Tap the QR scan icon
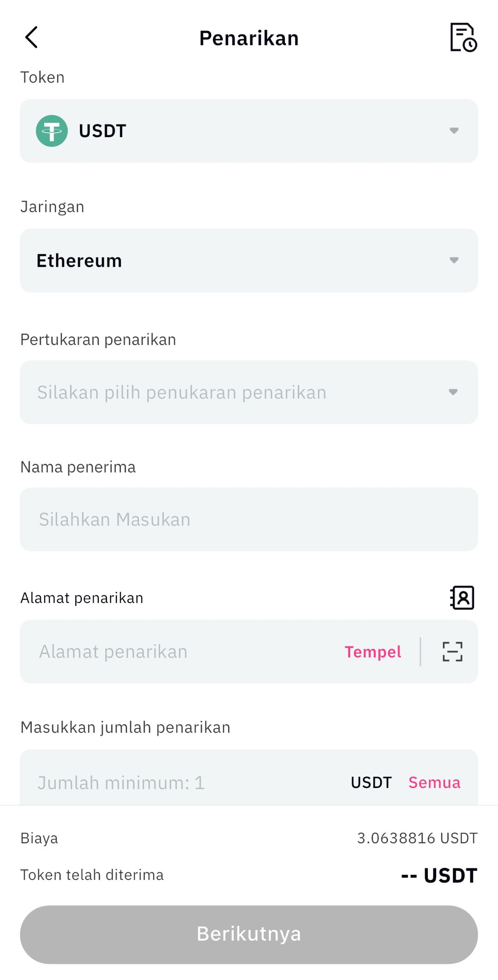498x980 pixels. click(452, 651)
